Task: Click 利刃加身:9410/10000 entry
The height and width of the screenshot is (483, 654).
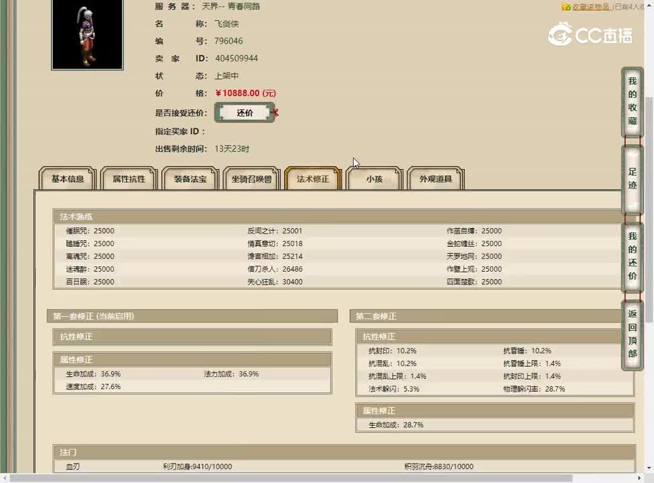Action: click(197, 467)
